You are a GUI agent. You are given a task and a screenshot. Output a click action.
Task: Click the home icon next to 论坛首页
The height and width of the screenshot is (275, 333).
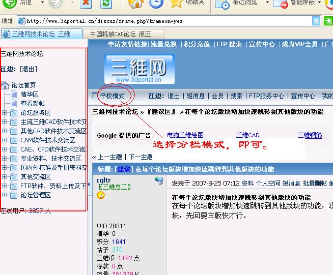(x=5, y=85)
